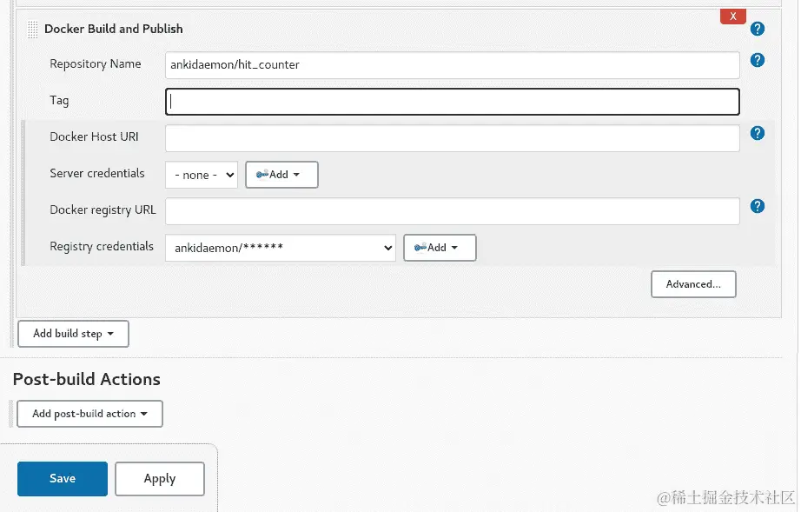
Task: Click the Docker registry URL input
Action: 452,211
